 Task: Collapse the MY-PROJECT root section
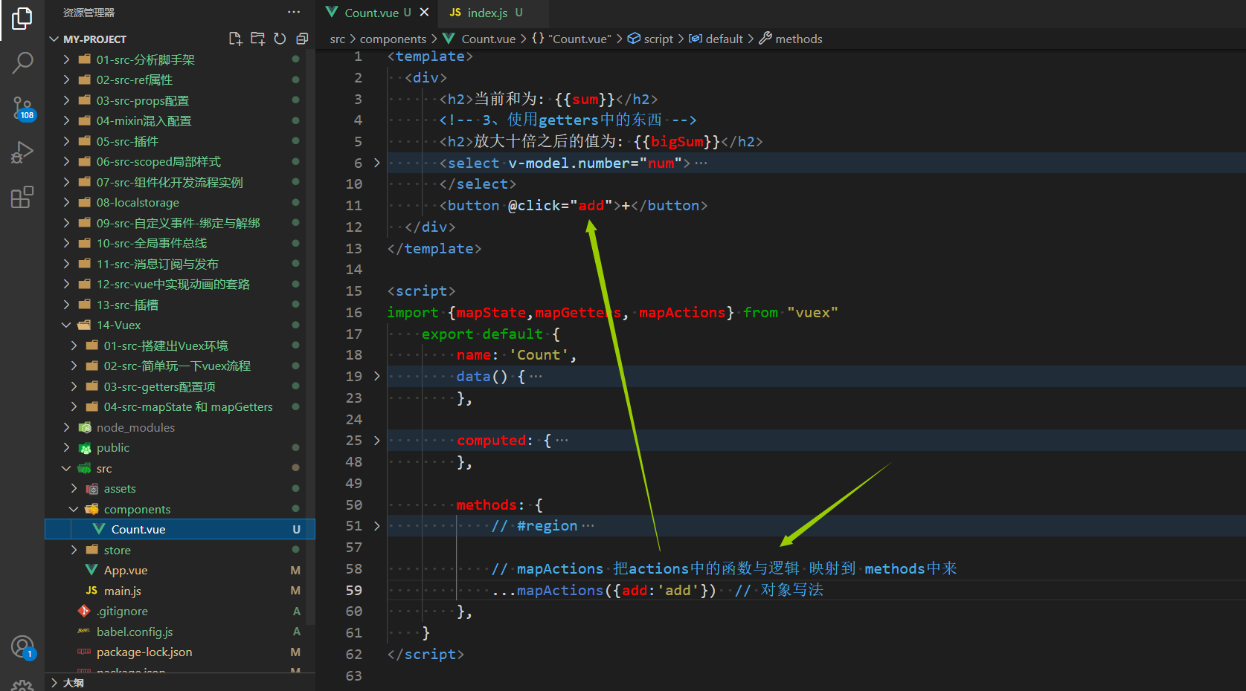pos(54,39)
